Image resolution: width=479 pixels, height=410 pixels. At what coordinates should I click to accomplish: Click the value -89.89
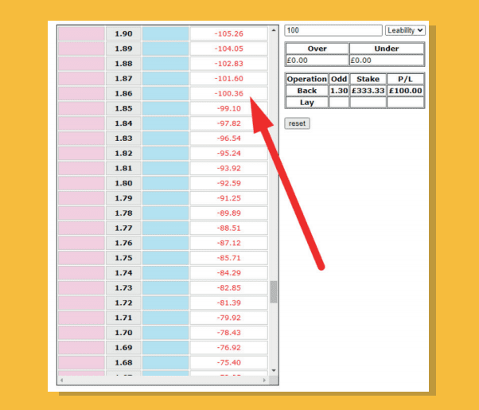tap(229, 213)
